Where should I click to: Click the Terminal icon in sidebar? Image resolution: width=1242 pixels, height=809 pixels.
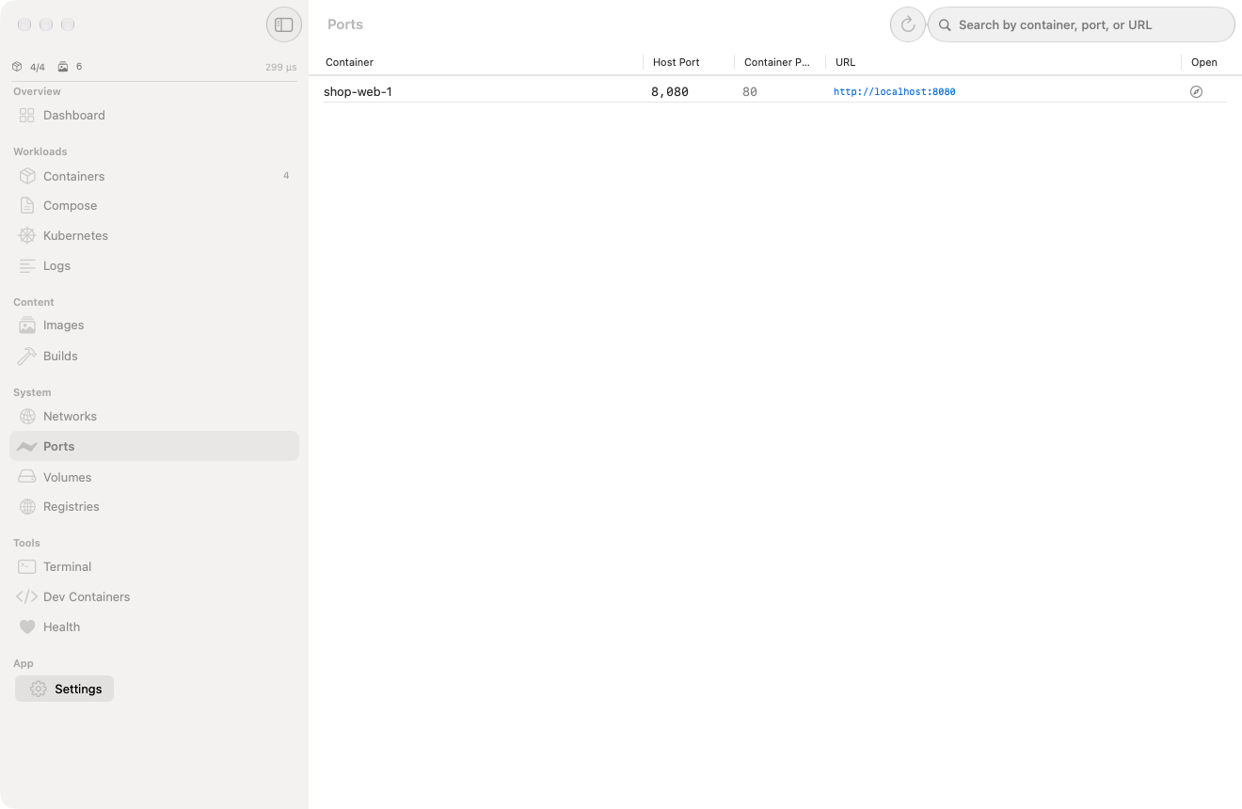click(x=27, y=567)
